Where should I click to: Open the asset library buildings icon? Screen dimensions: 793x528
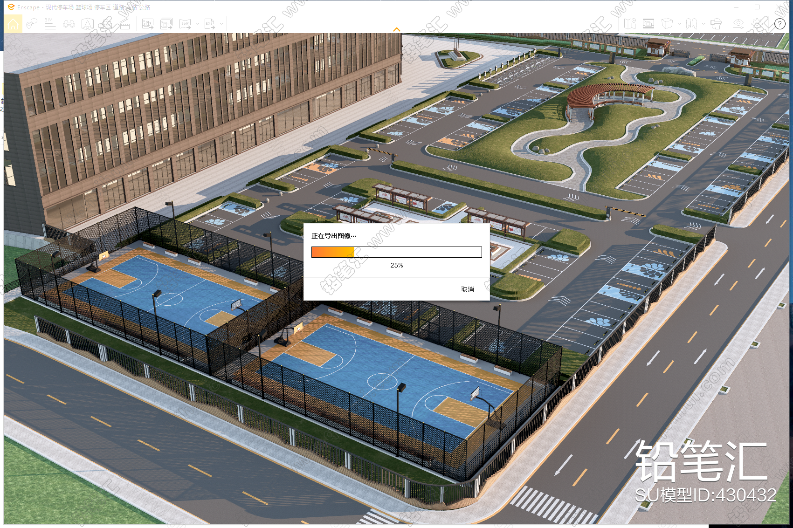(106, 24)
